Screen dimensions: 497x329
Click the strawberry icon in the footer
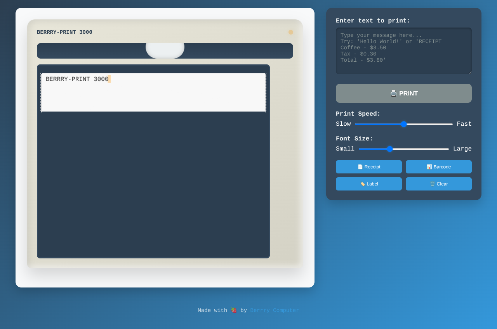233,310
